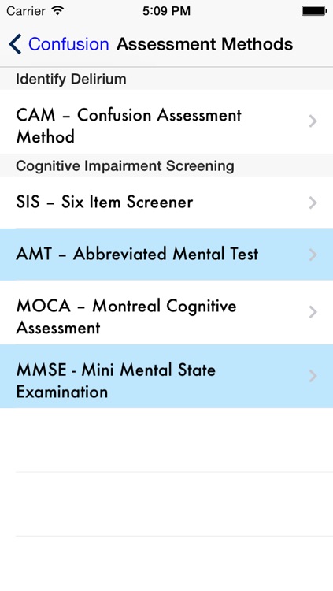Tap the Wi-Fi signal icon in status bar
This screenshot has width=333, height=591.
[57, 10]
